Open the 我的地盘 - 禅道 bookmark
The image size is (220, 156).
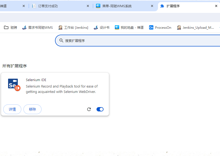click(x=129, y=28)
